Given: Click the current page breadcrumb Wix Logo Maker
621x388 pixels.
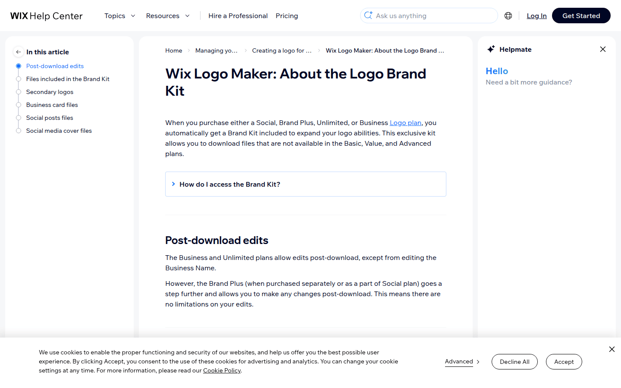Looking at the screenshot, I should [x=385, y=50].
